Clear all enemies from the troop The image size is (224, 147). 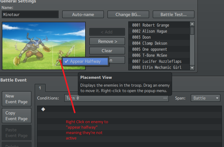(x=107, y=51)
